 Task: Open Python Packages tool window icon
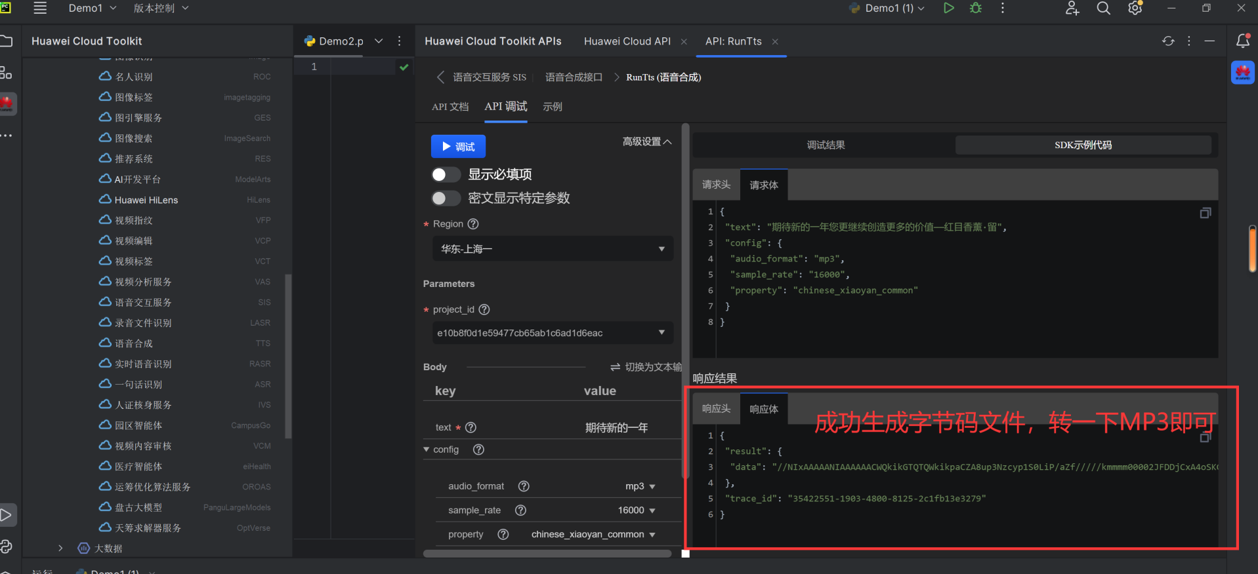pyautogui.click(x=6, y=546)
